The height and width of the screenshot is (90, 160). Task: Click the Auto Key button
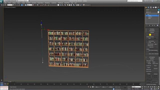(129, 87)
